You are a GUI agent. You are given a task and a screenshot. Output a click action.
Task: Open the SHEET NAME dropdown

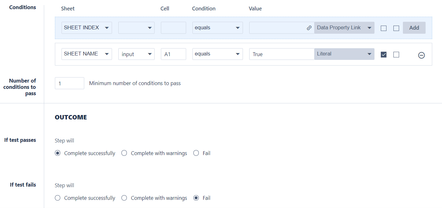click(x=86, y=54)
